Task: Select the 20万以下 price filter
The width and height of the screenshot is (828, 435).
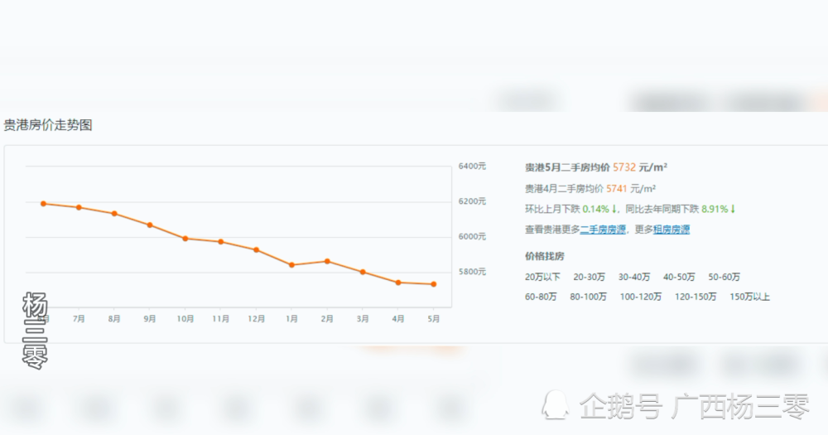Action: pyautogui.click(x=542, y=277)
